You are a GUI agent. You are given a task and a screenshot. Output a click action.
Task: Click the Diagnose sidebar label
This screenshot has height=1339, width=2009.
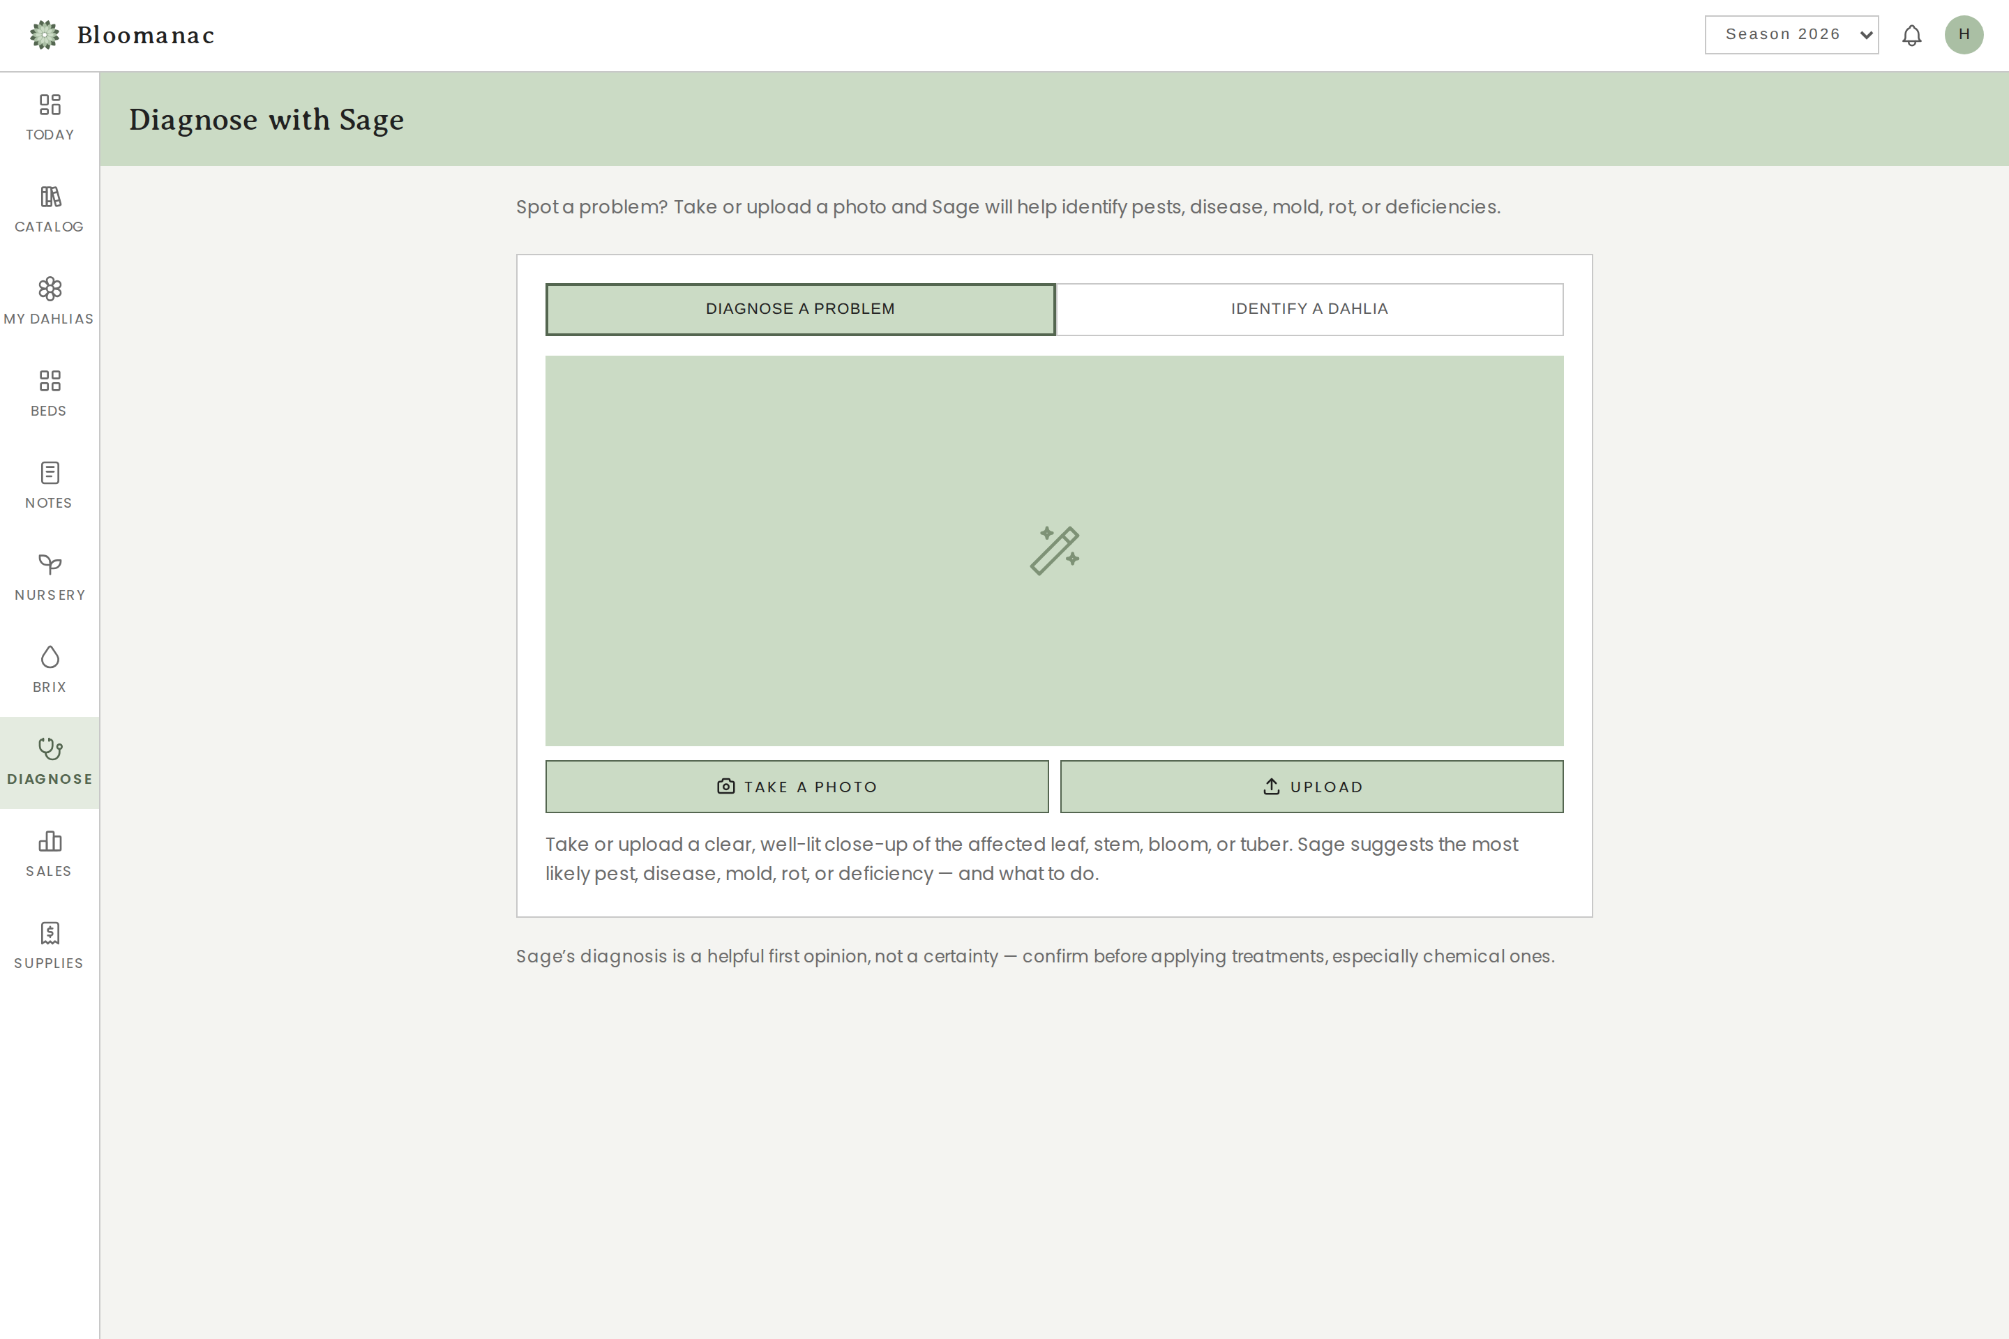tap(50, 780)
